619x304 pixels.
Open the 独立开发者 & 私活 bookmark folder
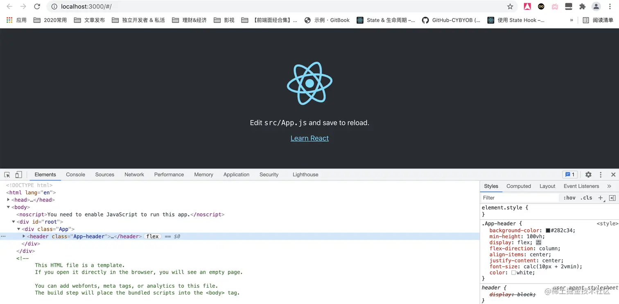(138, 20)
